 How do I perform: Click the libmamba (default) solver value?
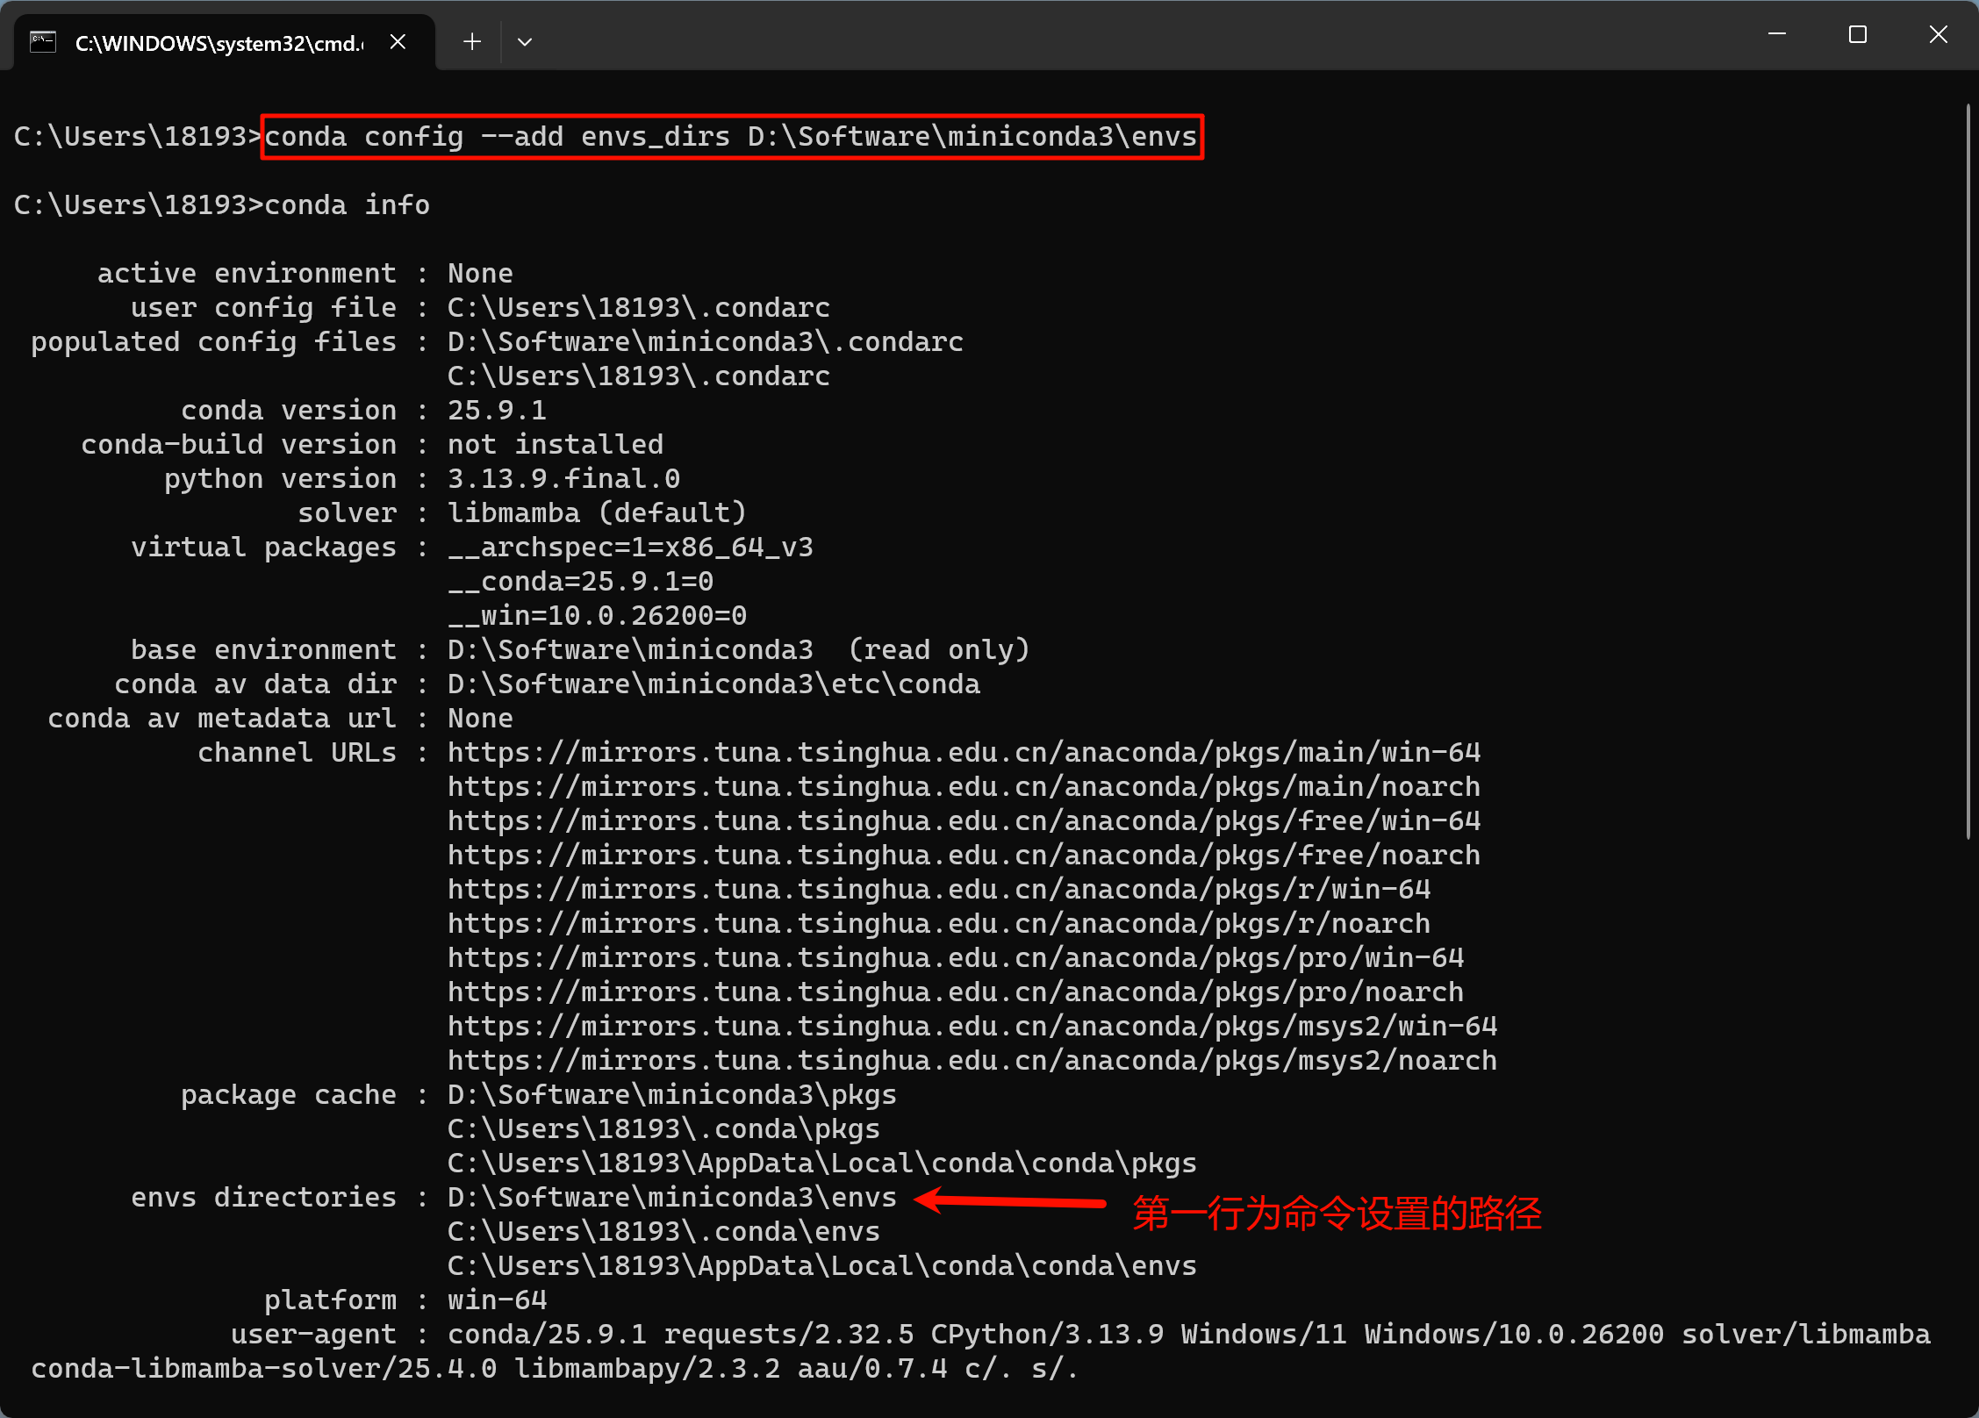coord(597,513)
